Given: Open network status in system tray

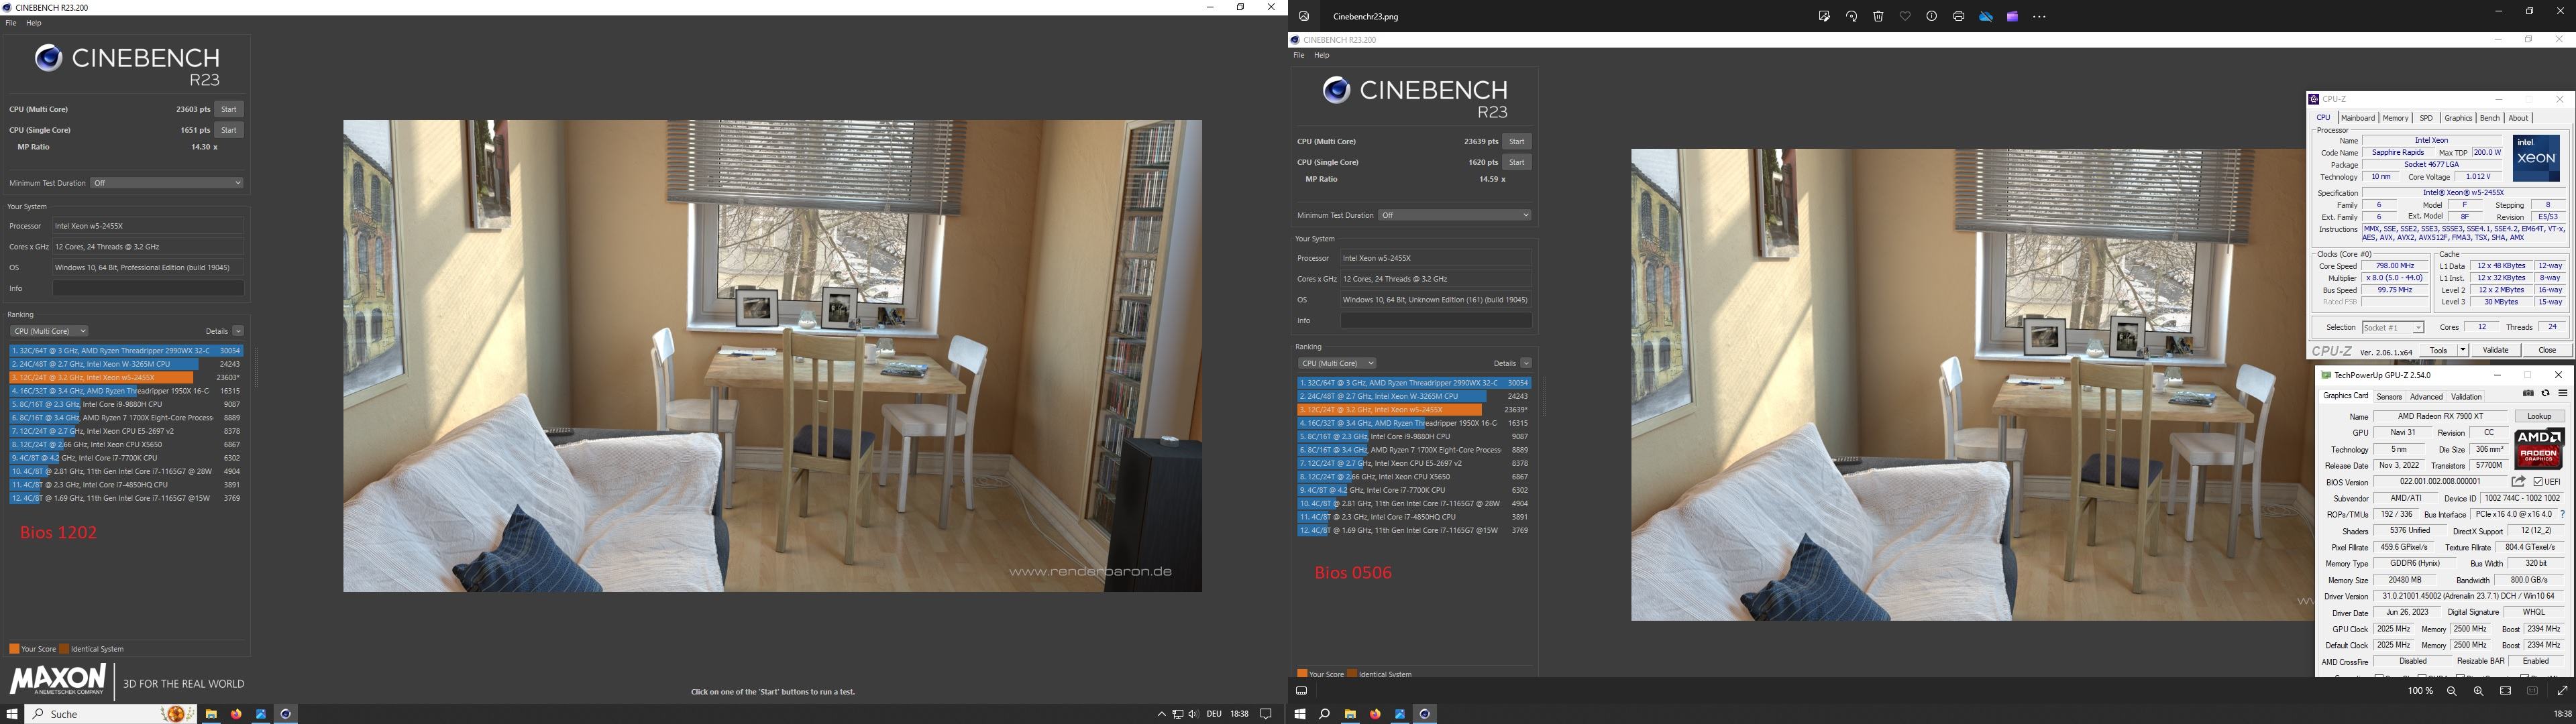Looking at the screenshot, I should 1178,714.
